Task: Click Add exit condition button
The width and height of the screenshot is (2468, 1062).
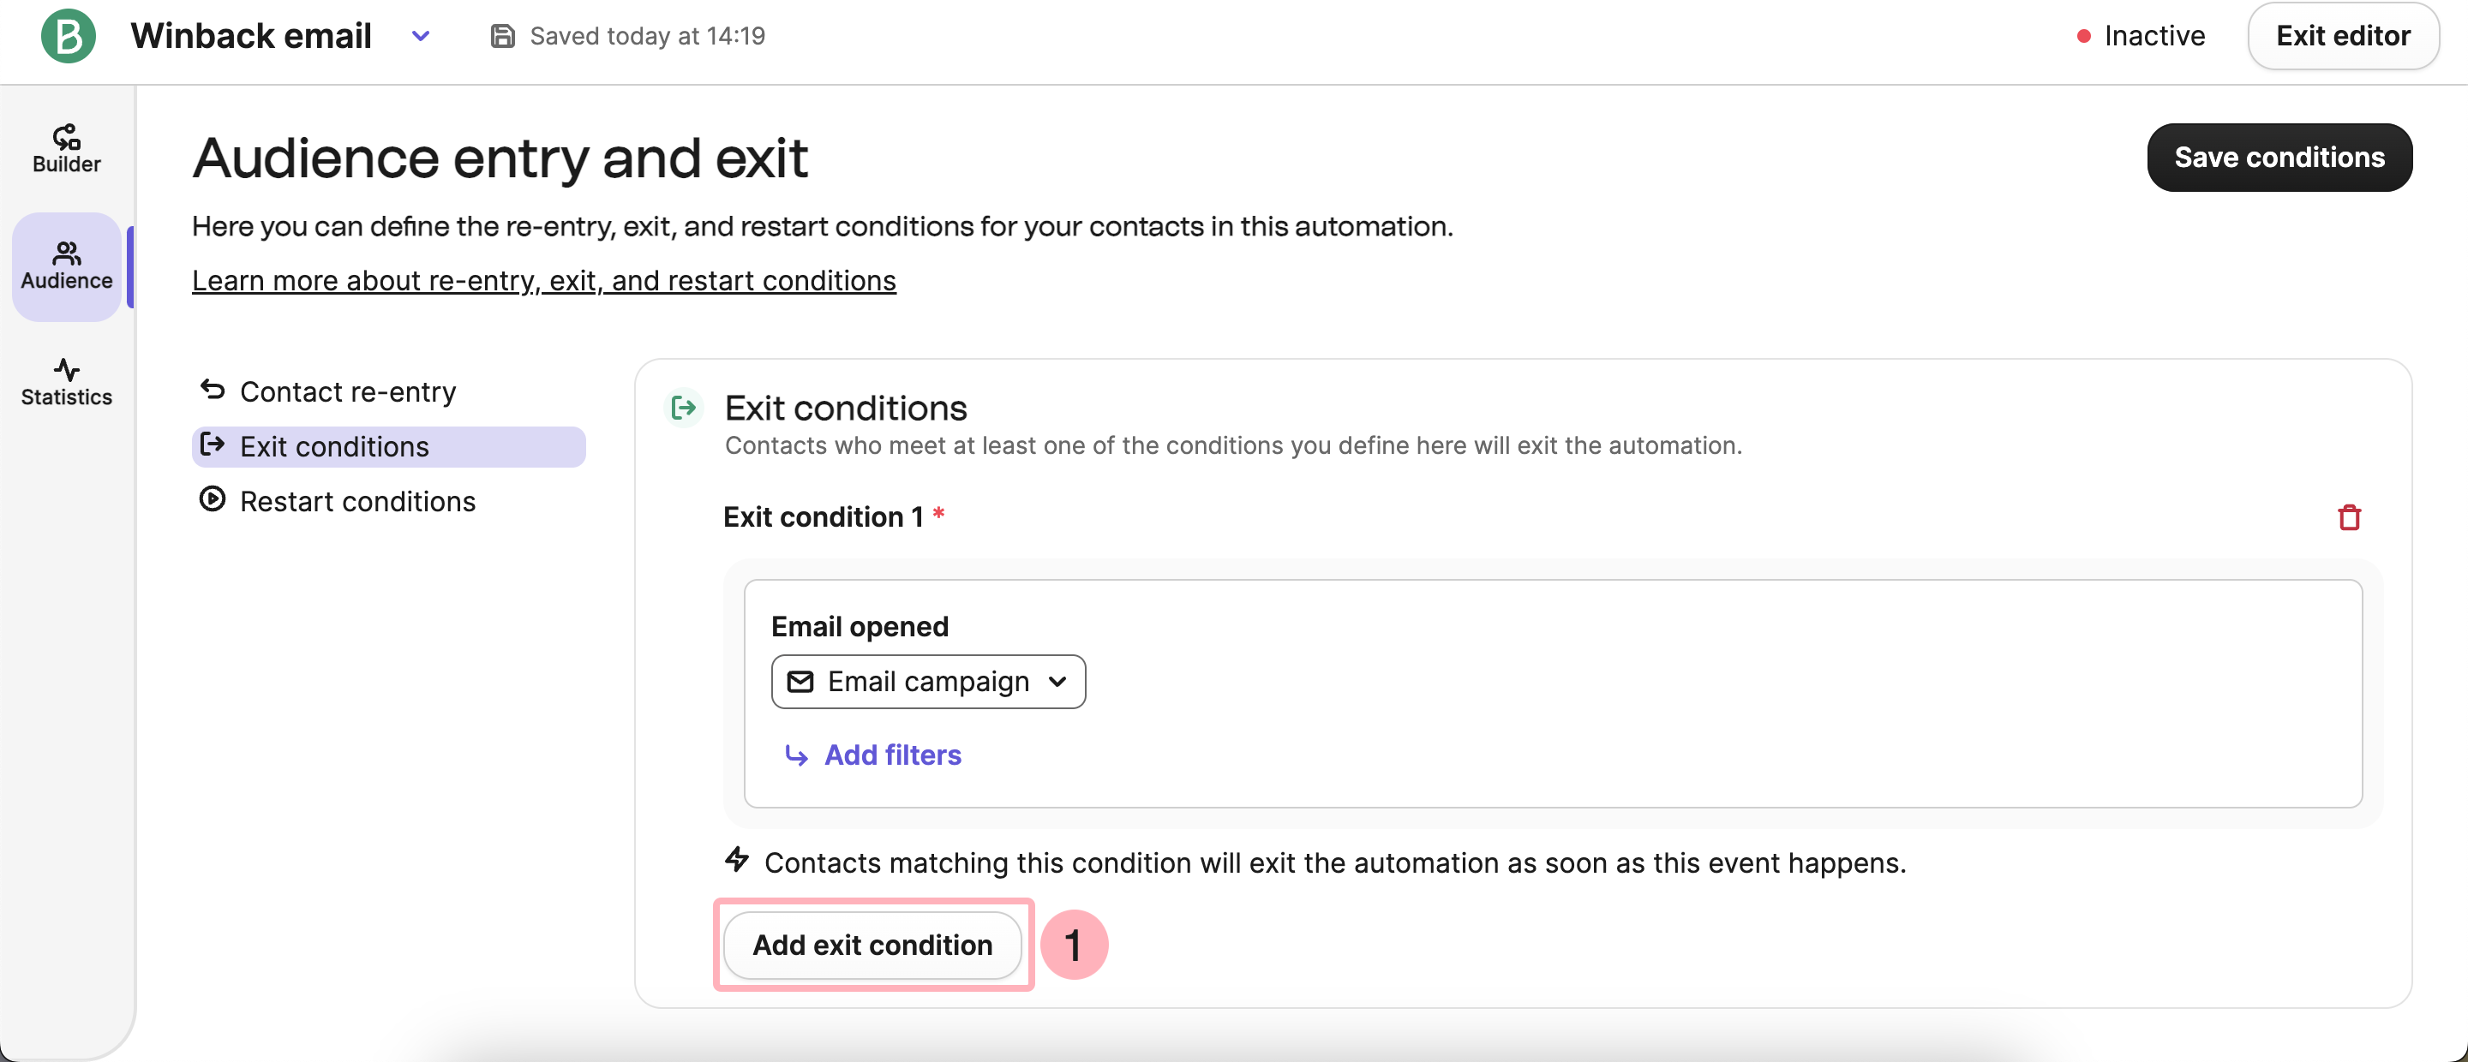Action: pos(872,946)
